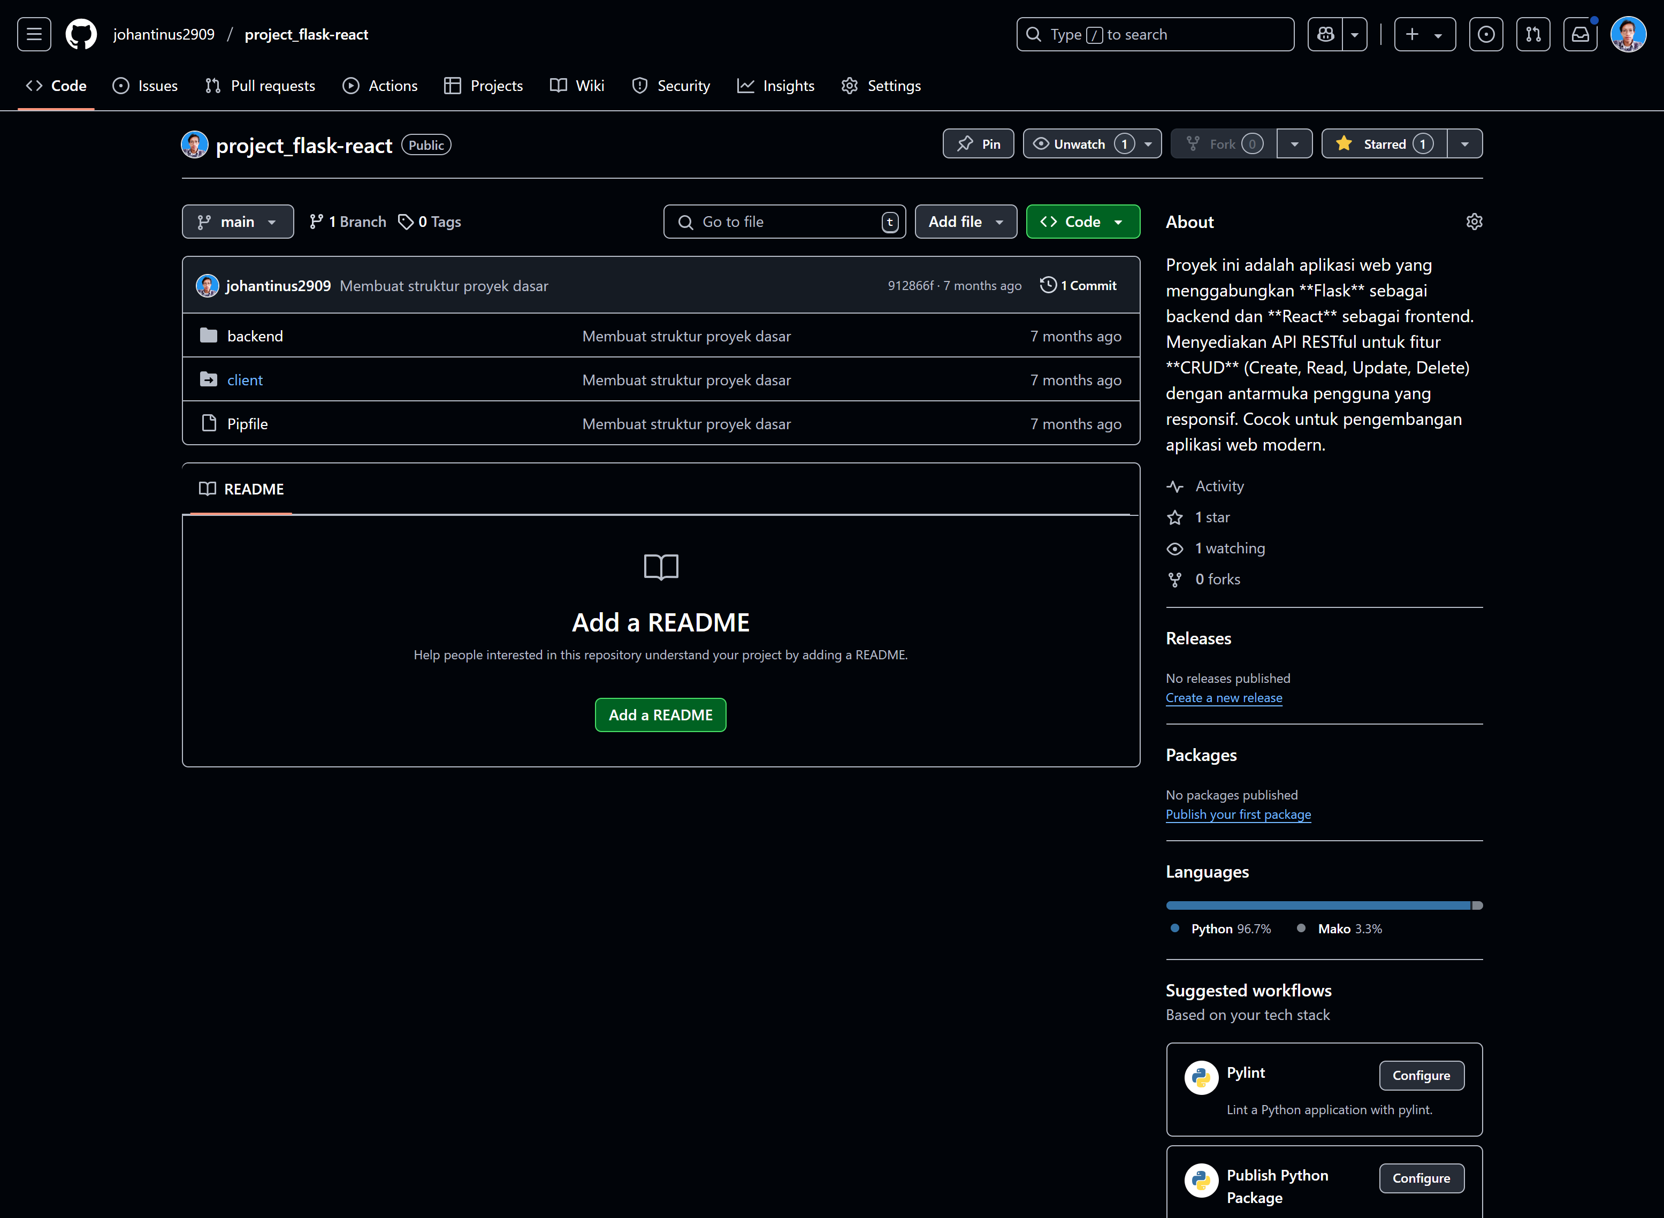Screen dimensions: 1664x1218
Task: Open the hamburger navigation menu
Action: 34,34
